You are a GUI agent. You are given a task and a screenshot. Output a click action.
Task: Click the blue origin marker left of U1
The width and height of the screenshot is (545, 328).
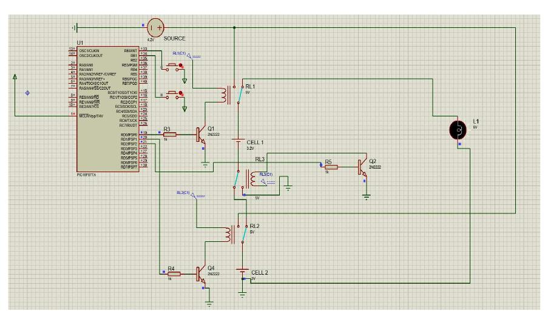coord(27,93)
